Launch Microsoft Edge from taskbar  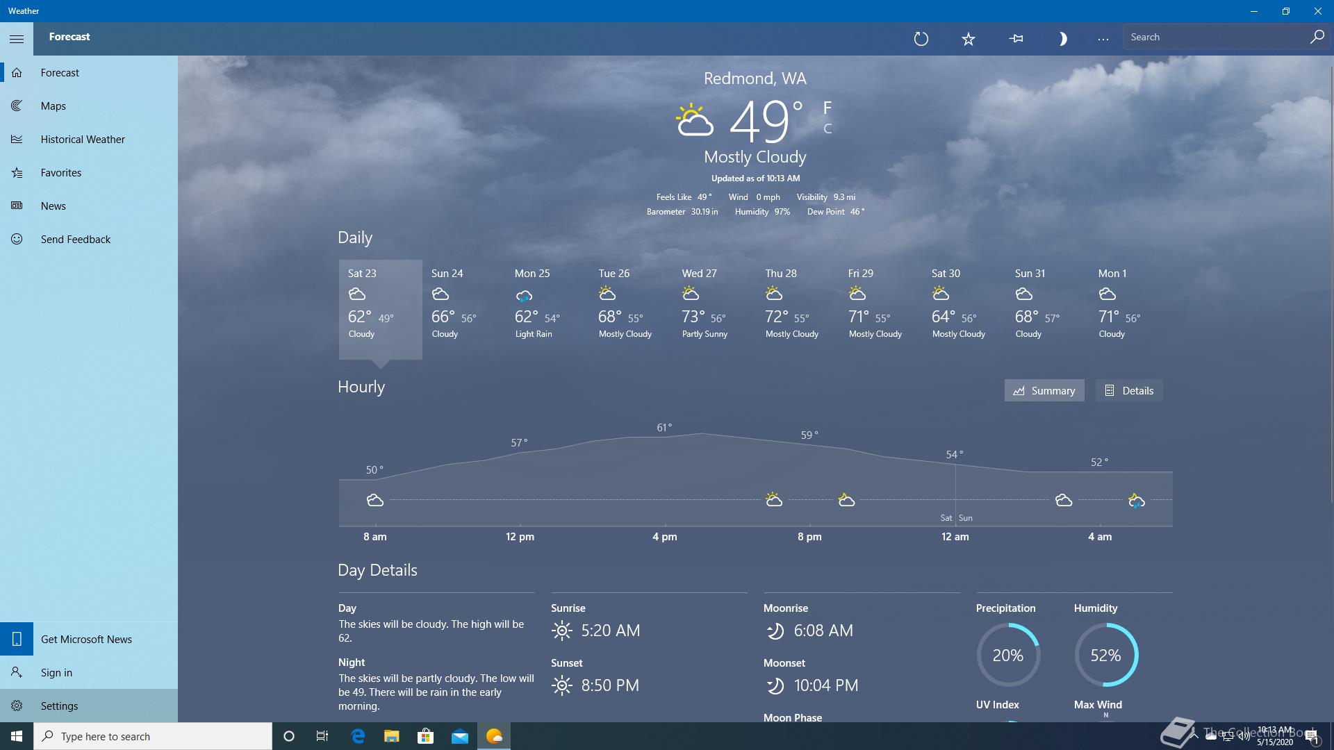click(358, 736)
